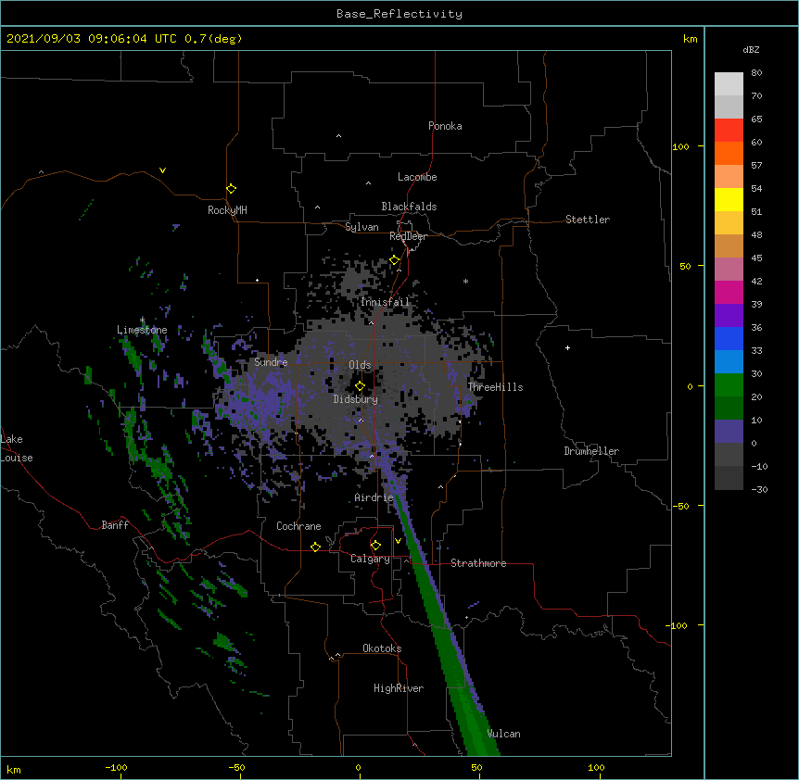This screenshot has height=780, width=799.
Task: Click the 100 km right axis tick label
Action: [680, 146]
